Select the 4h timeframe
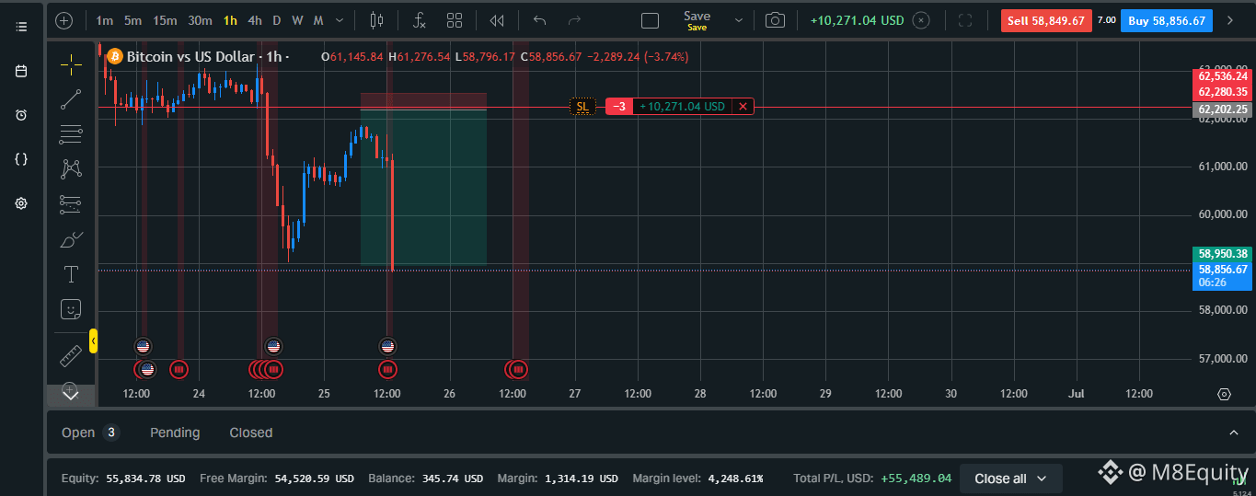 point(255,20)
